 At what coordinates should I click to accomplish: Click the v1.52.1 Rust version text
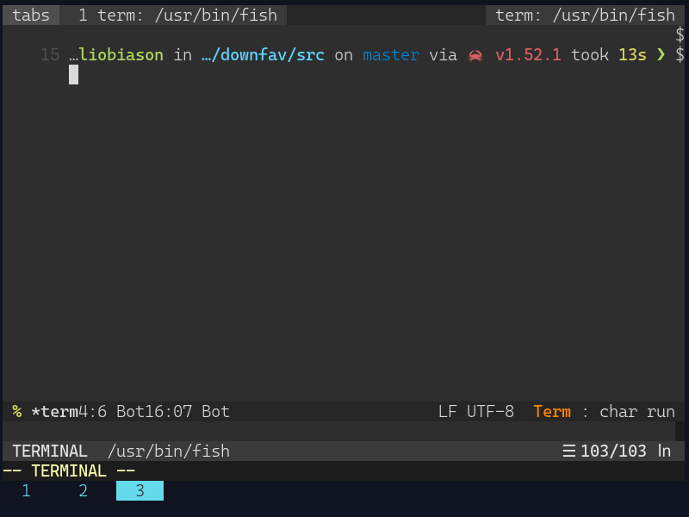pos(528,55)
